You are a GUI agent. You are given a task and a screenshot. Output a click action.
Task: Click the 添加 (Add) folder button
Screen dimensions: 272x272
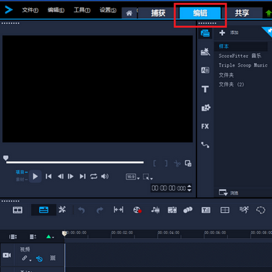[x=229, y=33]
